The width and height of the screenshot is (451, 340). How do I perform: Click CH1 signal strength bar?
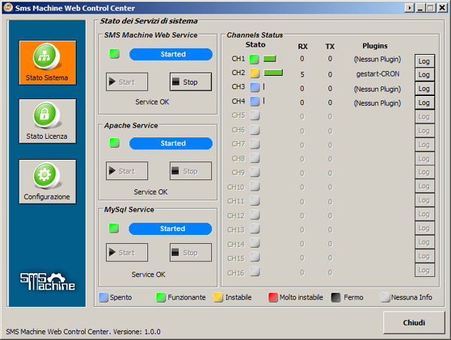click(270, 59)
